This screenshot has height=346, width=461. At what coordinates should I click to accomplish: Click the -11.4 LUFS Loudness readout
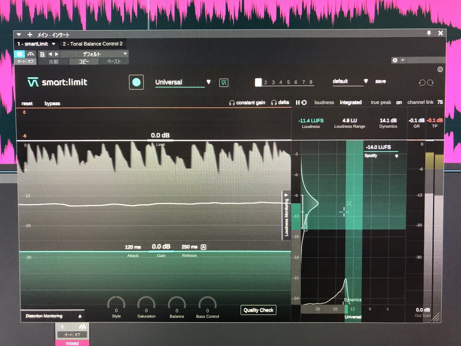311,120
